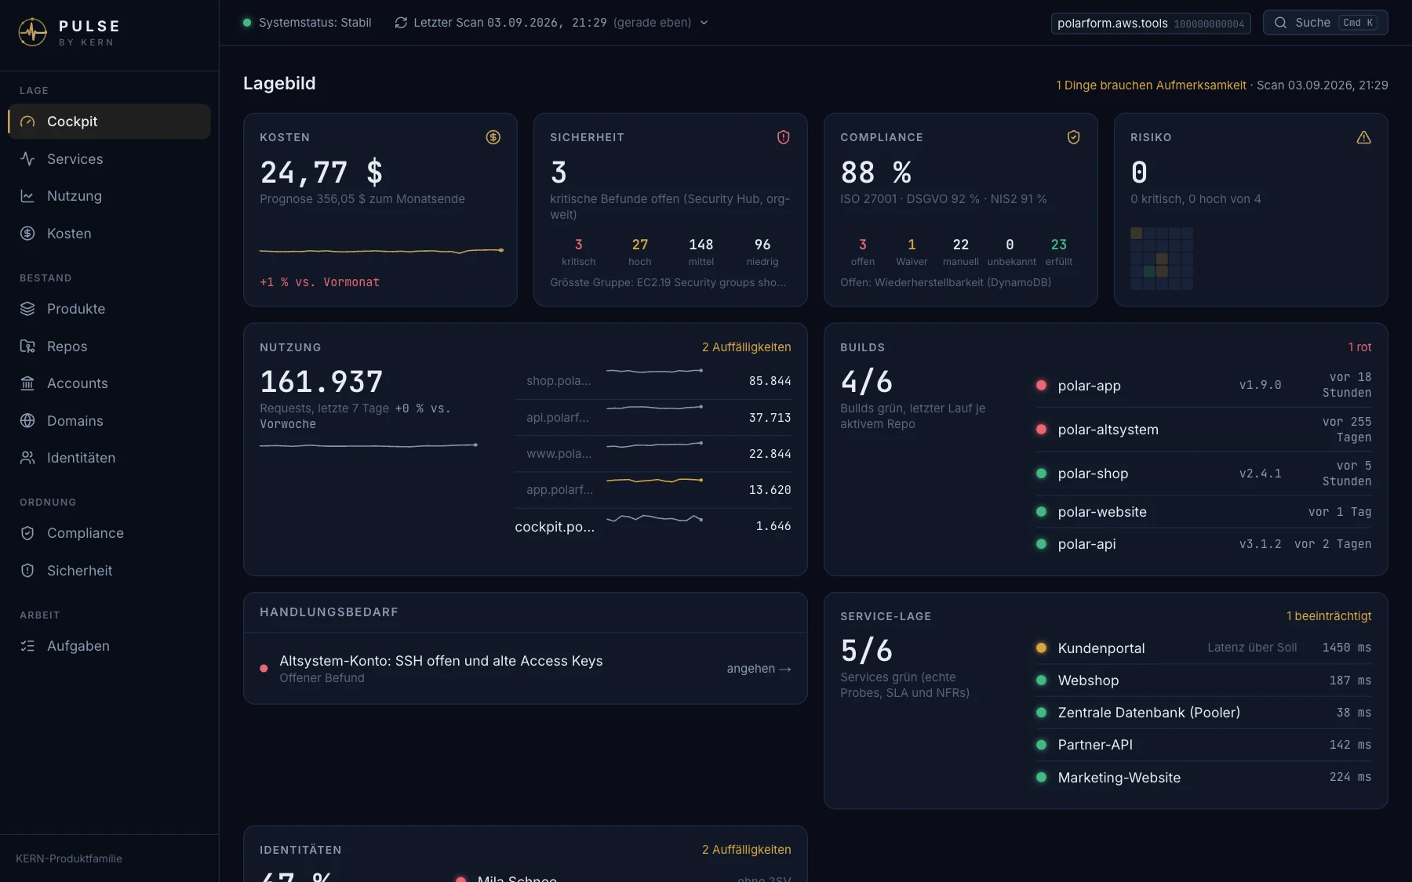Click the magnifier icon in the Suche field
This screenshot has width=1412, height=882.
point(1280,23)
